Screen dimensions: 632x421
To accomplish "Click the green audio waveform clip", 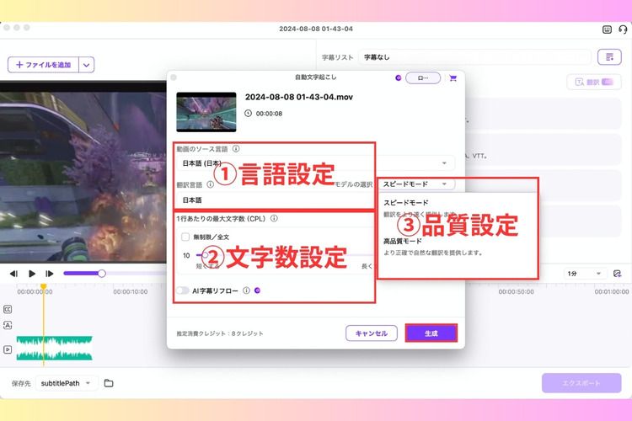I will pyautogui.click(x=55, y=348).
